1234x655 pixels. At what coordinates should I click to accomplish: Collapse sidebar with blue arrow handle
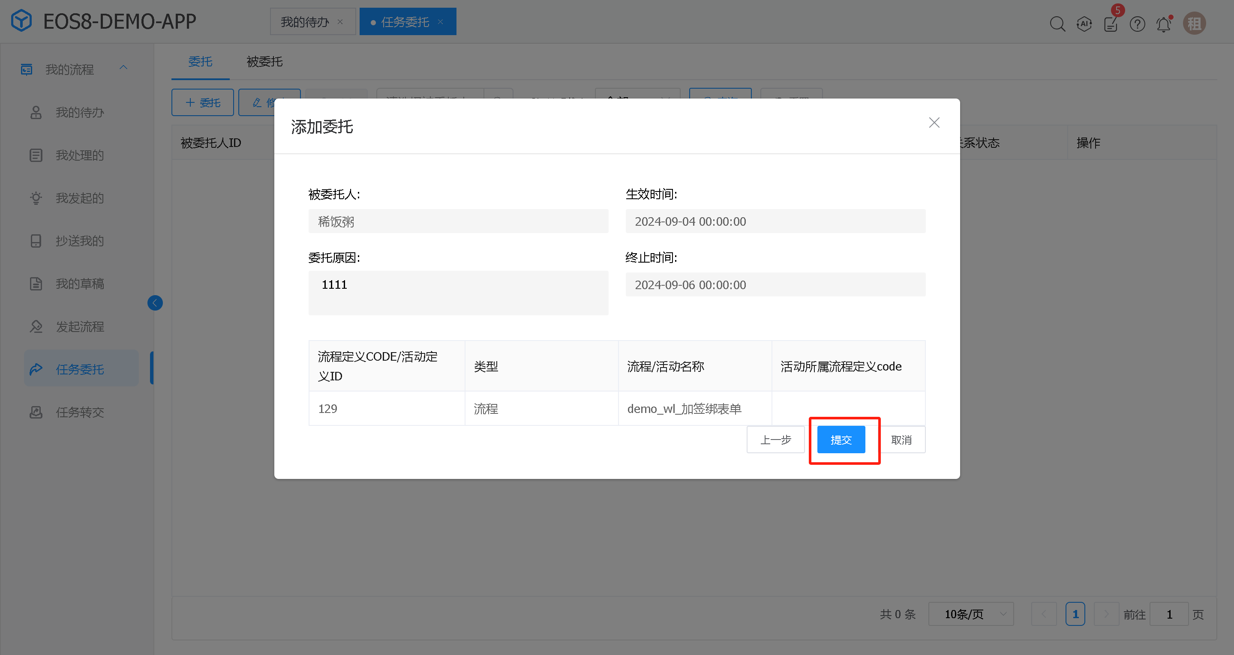[x=155, y=302]
